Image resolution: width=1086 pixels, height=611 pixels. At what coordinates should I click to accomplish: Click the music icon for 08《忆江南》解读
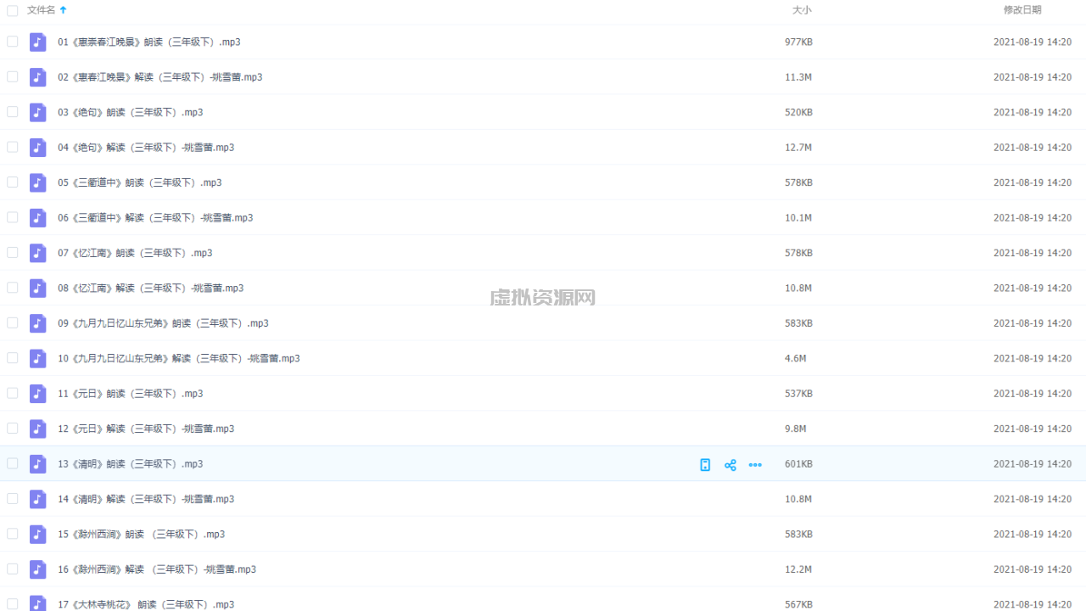37,289
